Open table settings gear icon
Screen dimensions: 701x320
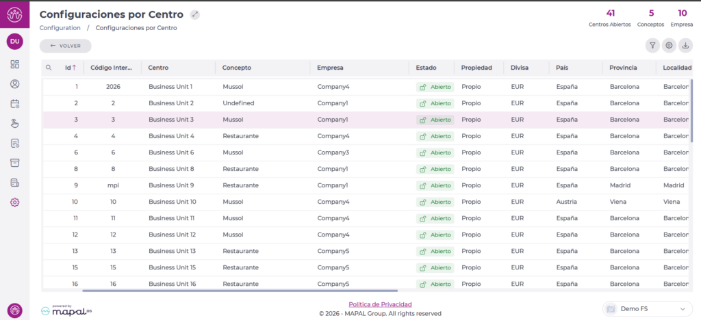[669, 46]
